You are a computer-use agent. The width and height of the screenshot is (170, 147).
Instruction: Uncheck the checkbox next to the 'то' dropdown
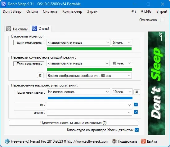tap(136, 105)
